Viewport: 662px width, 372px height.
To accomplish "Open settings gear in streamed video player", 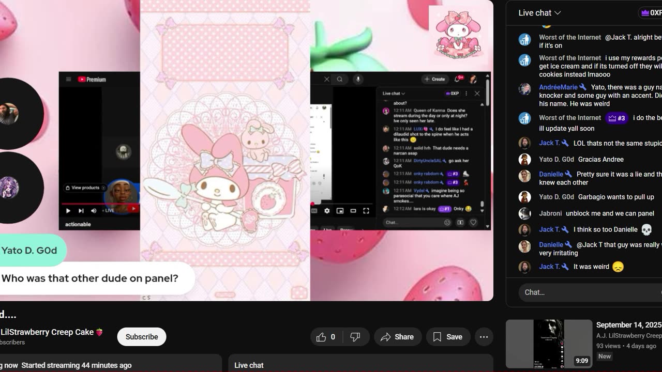I will pyautogui.click(x=327, y=211).
